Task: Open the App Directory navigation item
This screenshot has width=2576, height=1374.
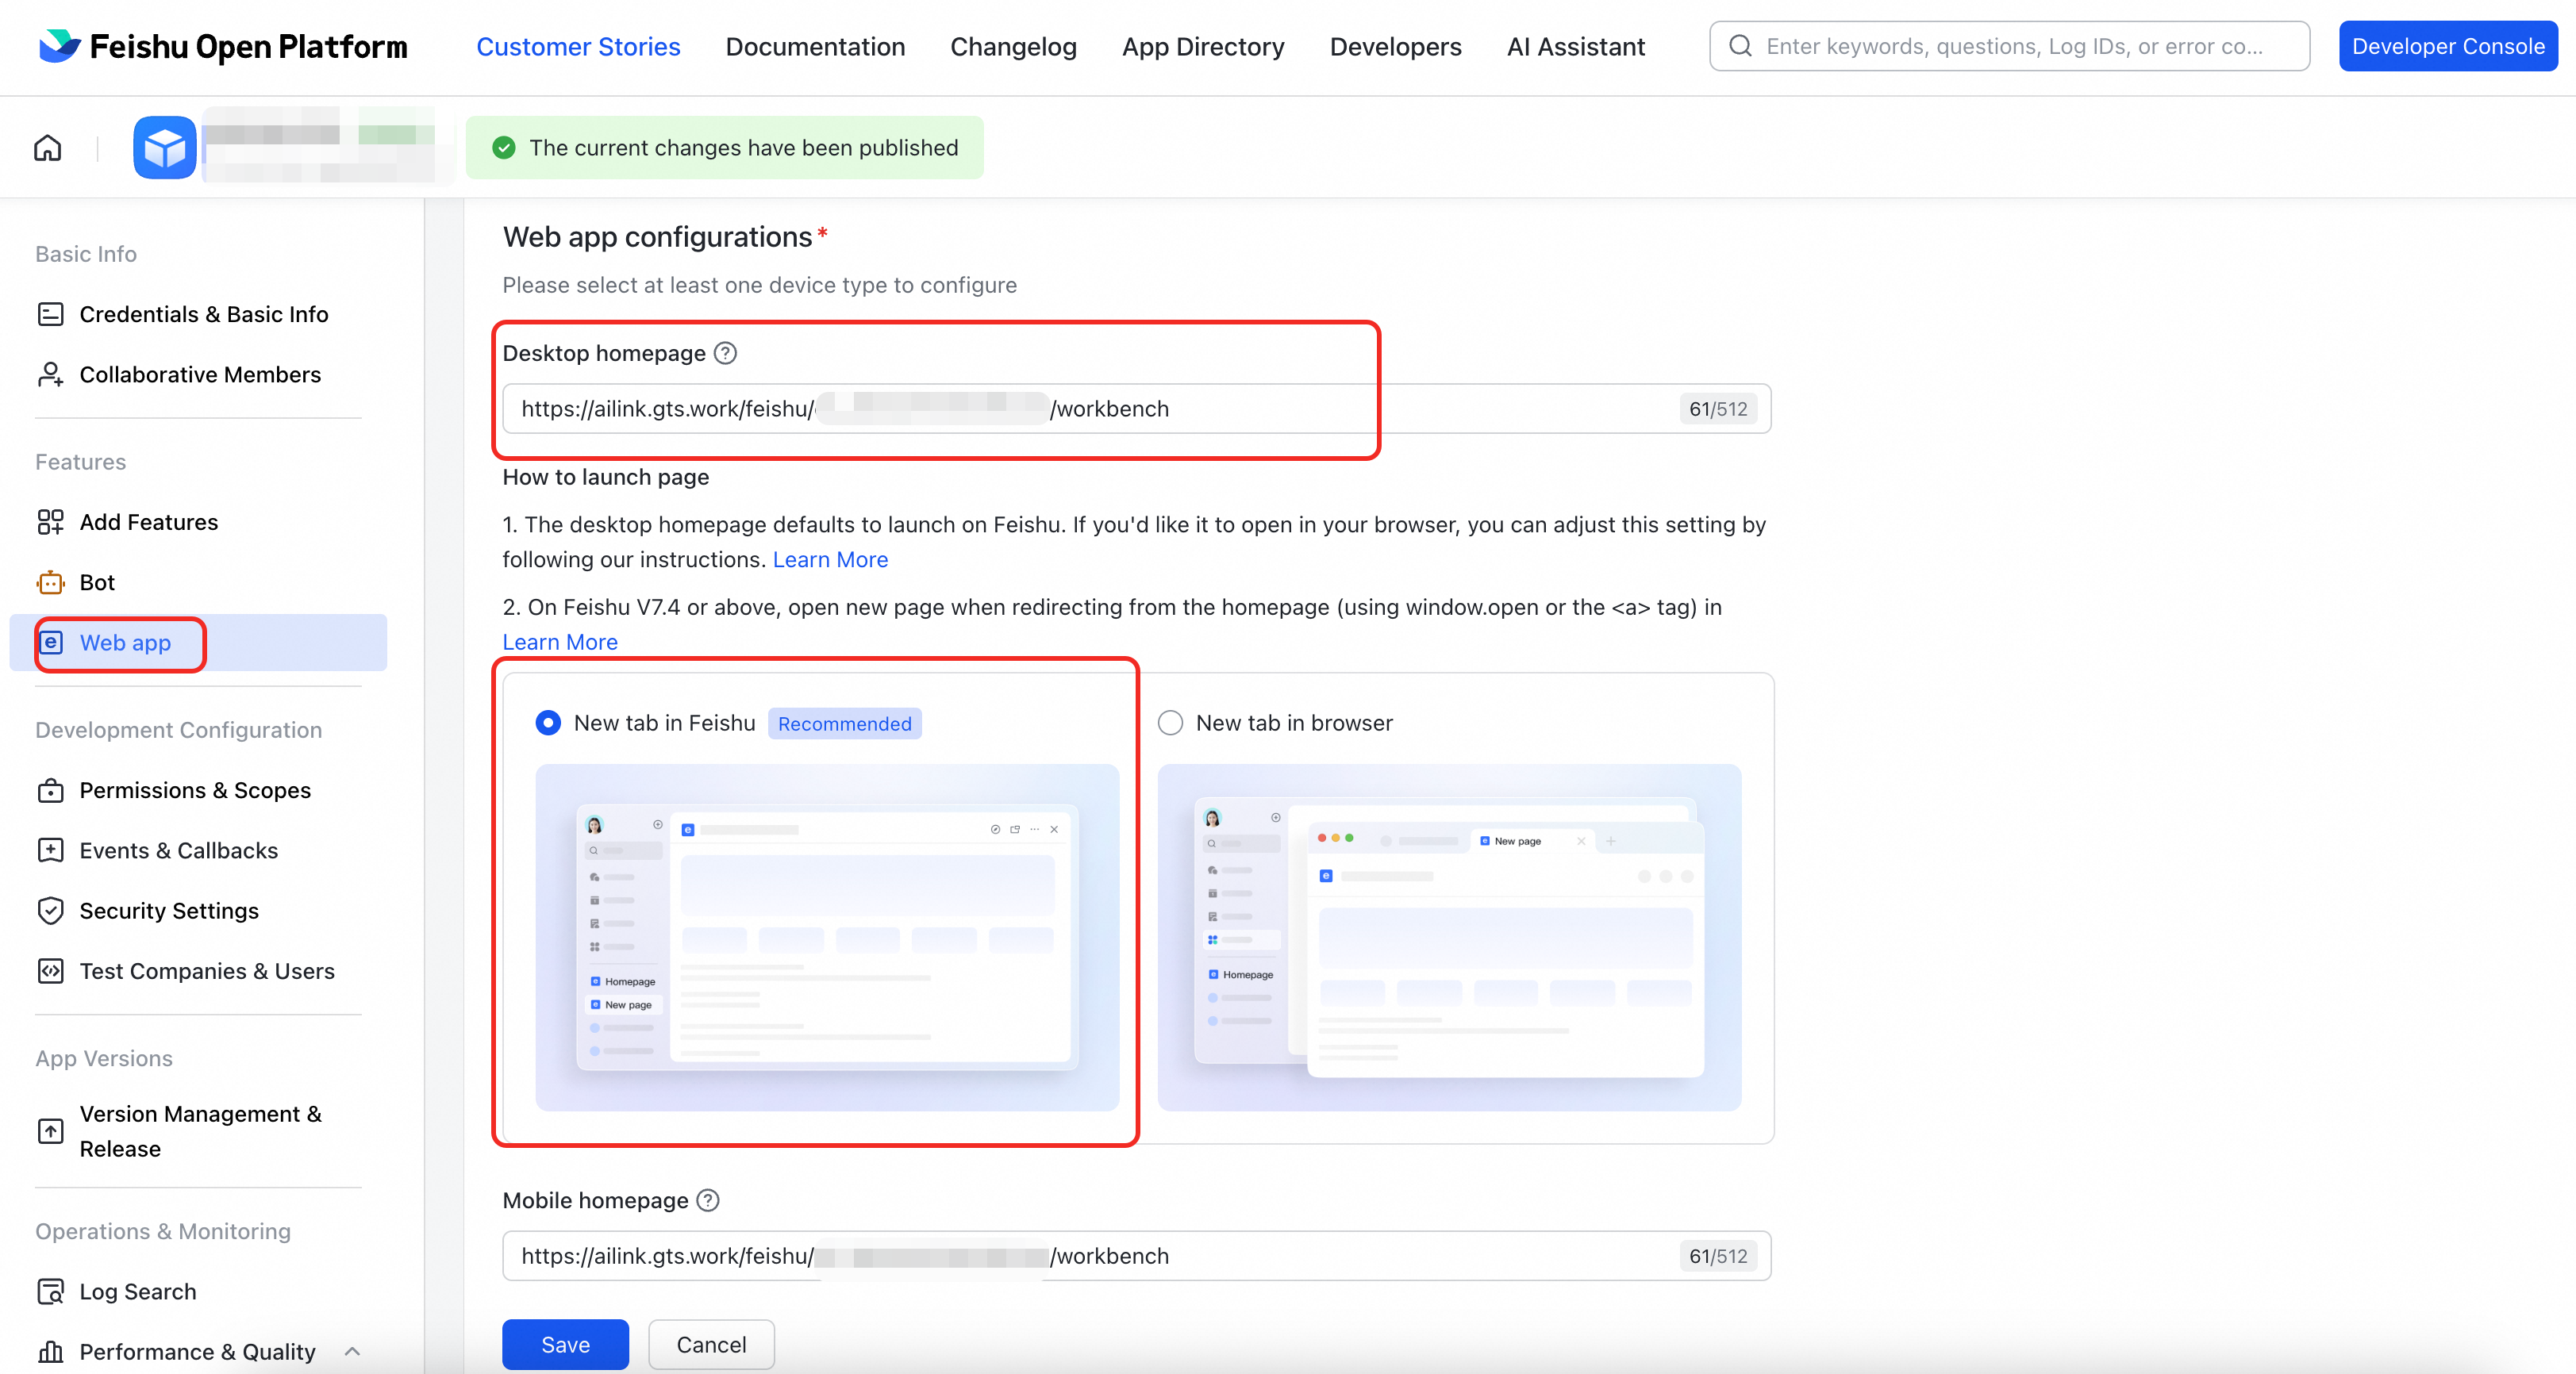Action: pyautogui.click(x=1202, y=46)
